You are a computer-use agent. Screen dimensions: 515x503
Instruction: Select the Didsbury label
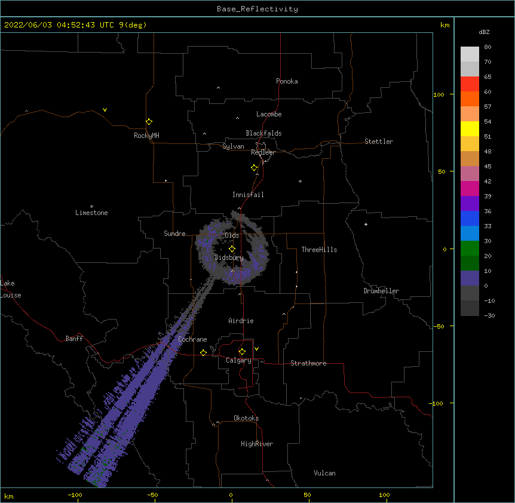pyautogui.click(x=229, y=257)
